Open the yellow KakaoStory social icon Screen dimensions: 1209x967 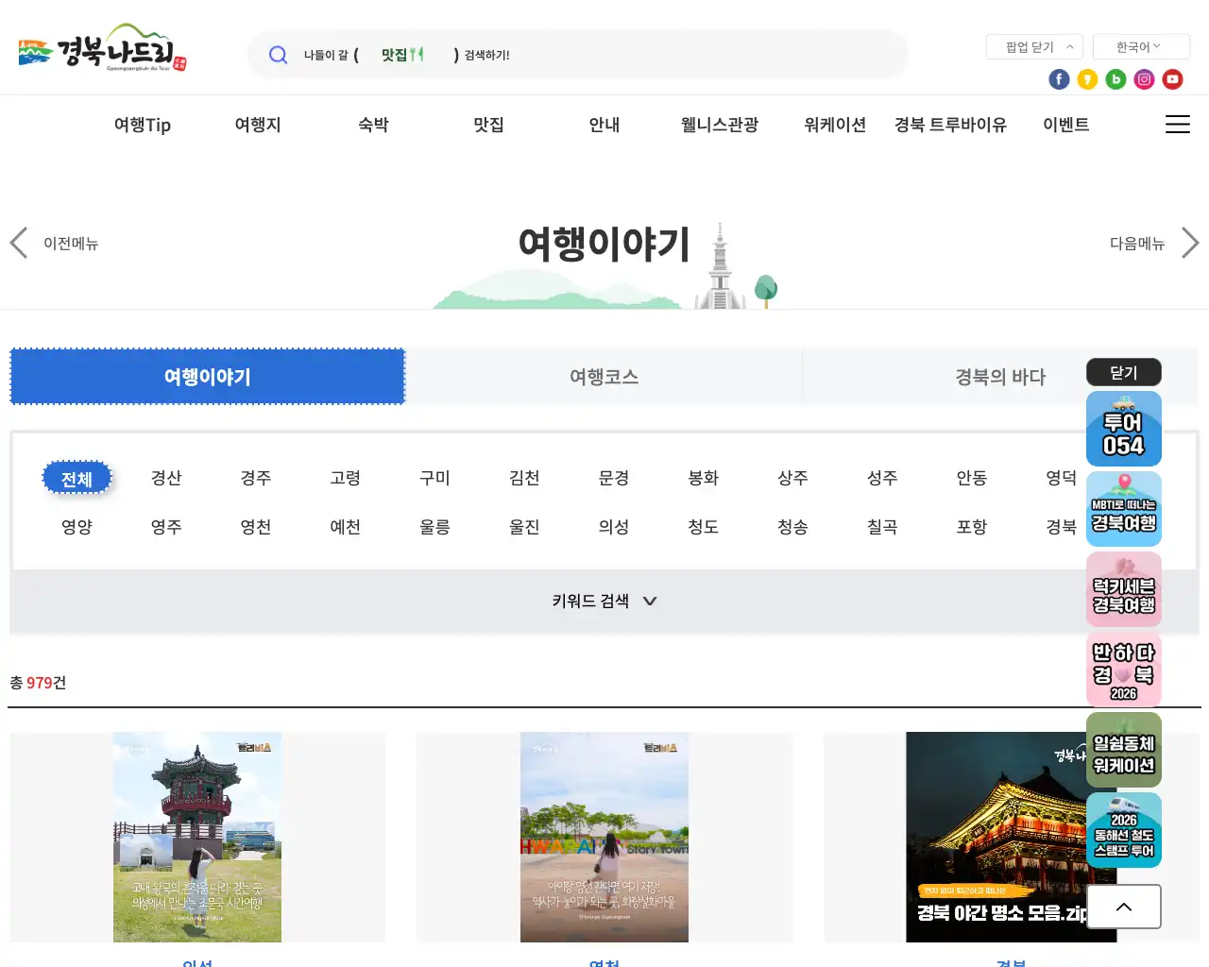(x=1087, y=79)
